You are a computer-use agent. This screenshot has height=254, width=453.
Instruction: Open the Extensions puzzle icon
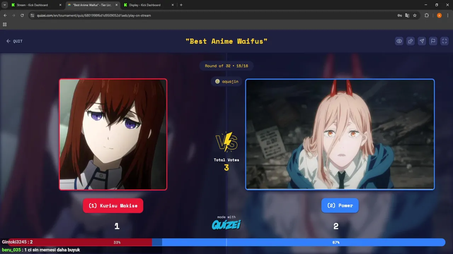click(426, 16)
